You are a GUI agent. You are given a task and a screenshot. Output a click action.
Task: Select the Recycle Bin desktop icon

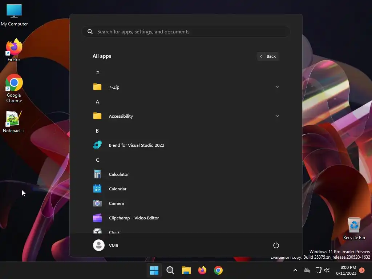tap(354, 229)
